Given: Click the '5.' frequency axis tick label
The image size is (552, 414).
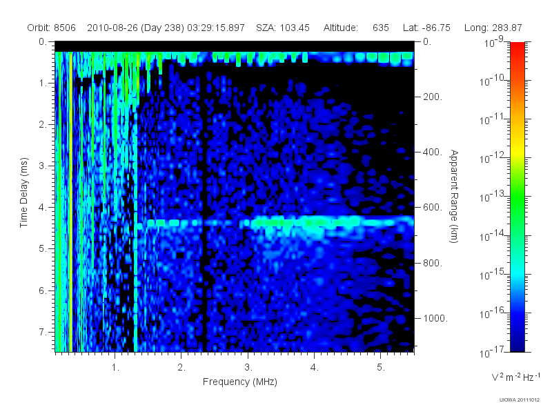Looking at the screenshot, I should click(x=381, y=368).
